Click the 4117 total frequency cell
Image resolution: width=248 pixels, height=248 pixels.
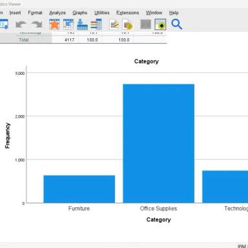(x=69, y=40)
